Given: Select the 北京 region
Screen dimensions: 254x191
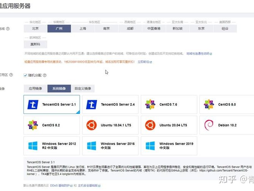Looking at the screenshot, I should [x=35, y=29].
